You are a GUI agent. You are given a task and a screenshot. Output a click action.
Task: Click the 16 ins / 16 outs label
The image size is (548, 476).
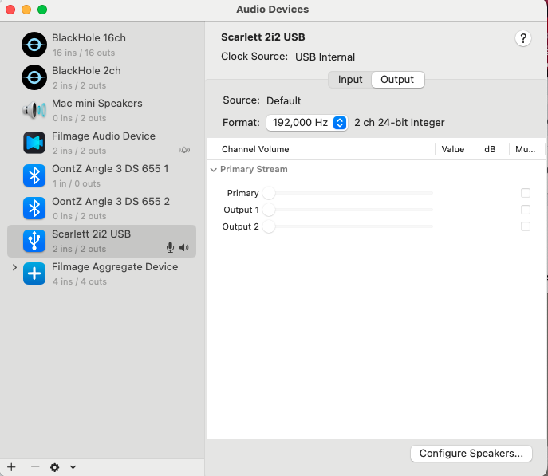click(84, 53)
